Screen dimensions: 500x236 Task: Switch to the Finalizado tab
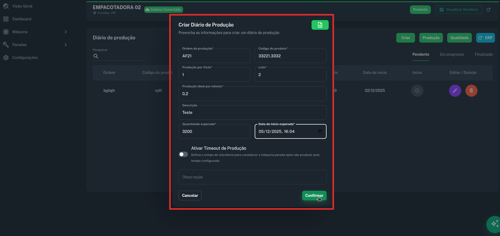point(483,54)
